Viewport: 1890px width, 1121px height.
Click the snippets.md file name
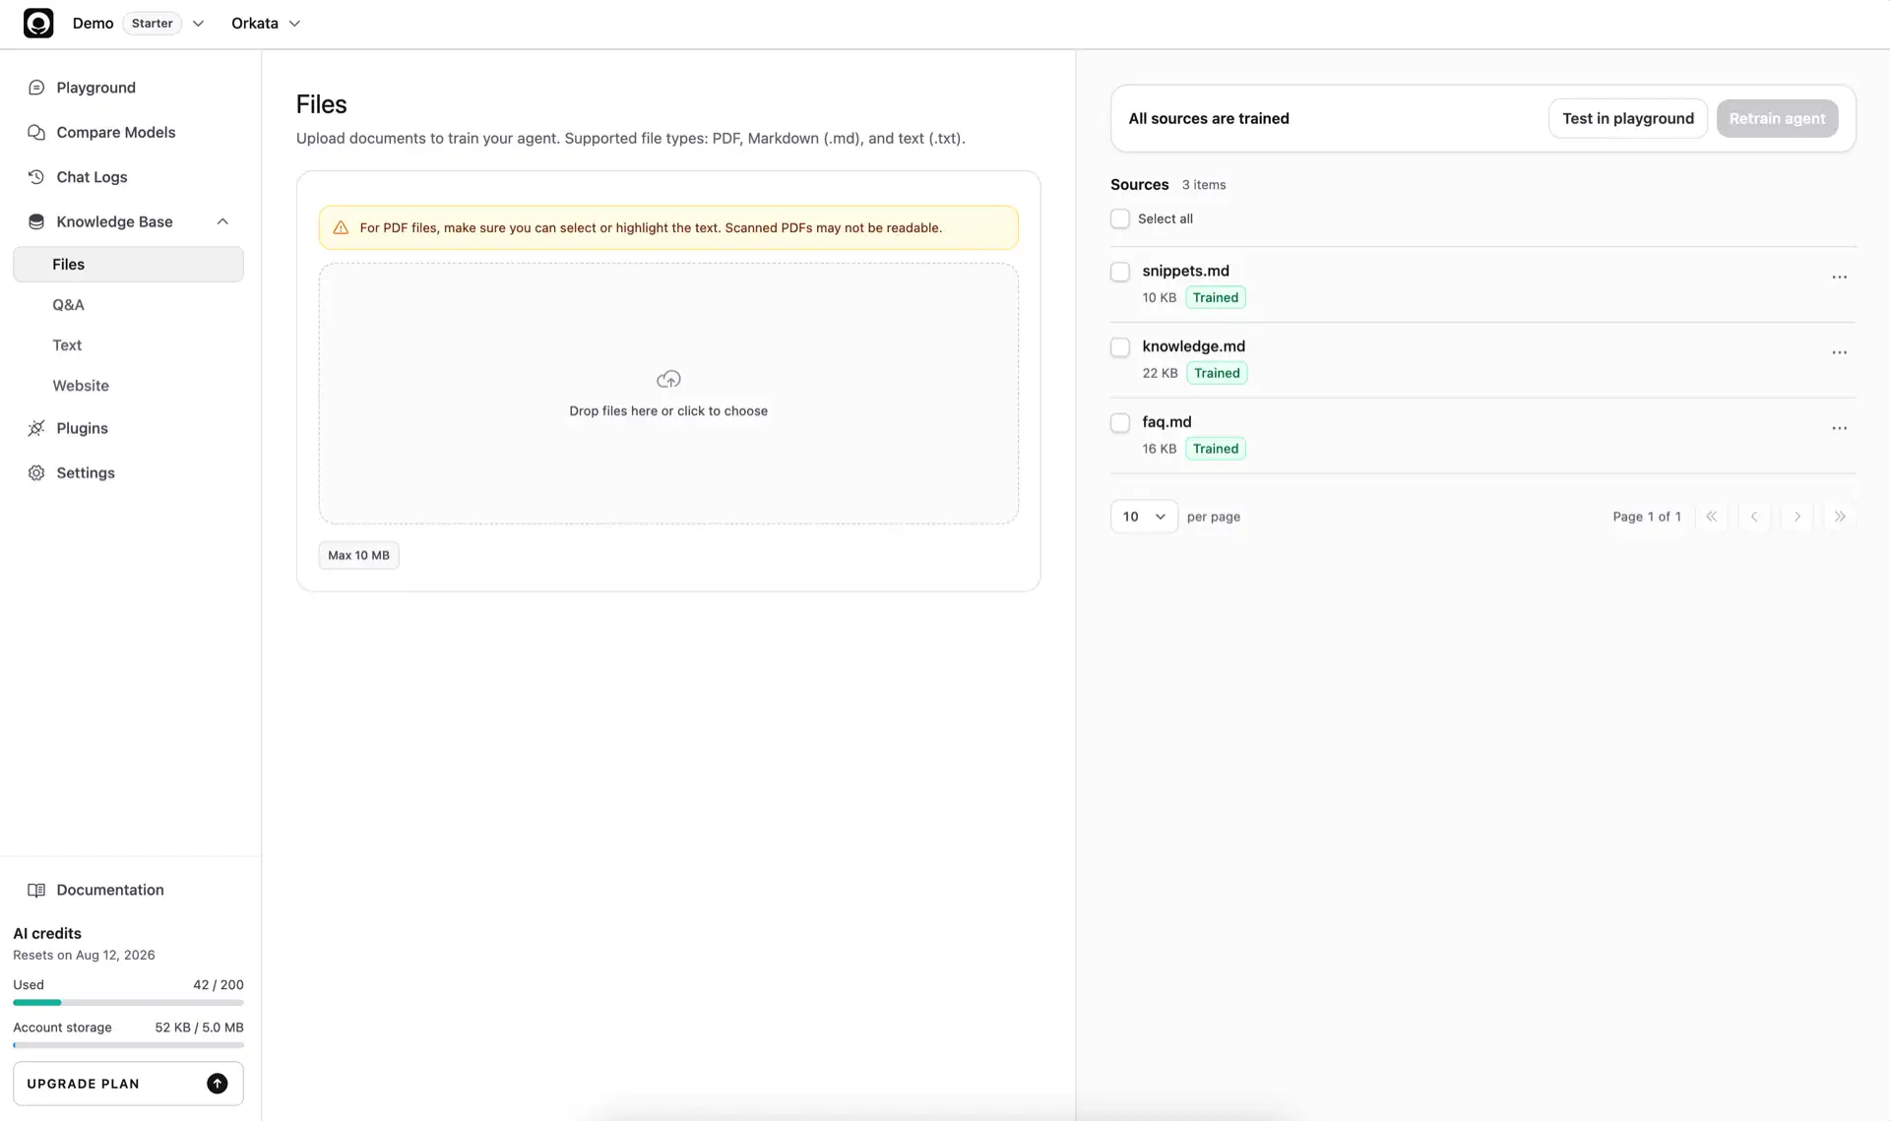pyautogui.click(x=1185, y=271)
